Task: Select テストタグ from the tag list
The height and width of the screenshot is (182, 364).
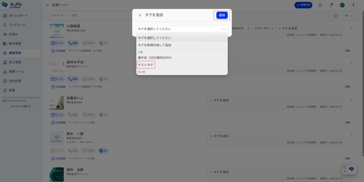Action: (x=146, y=65)
